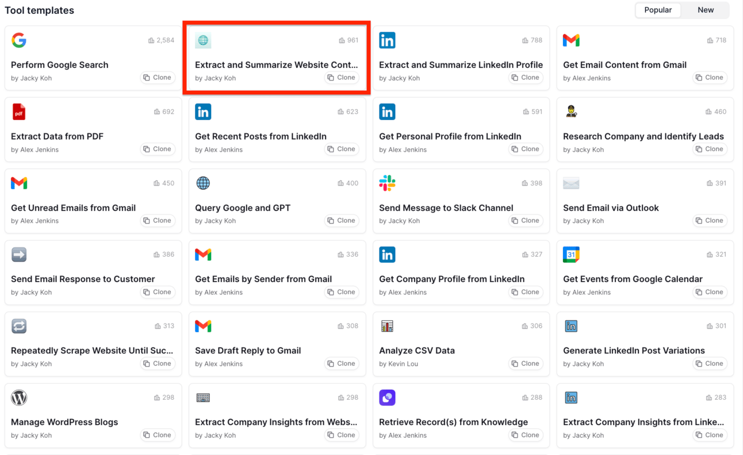
Task: Click WordPress icon on Manage WordPress Blogs card
Action: 19,398
